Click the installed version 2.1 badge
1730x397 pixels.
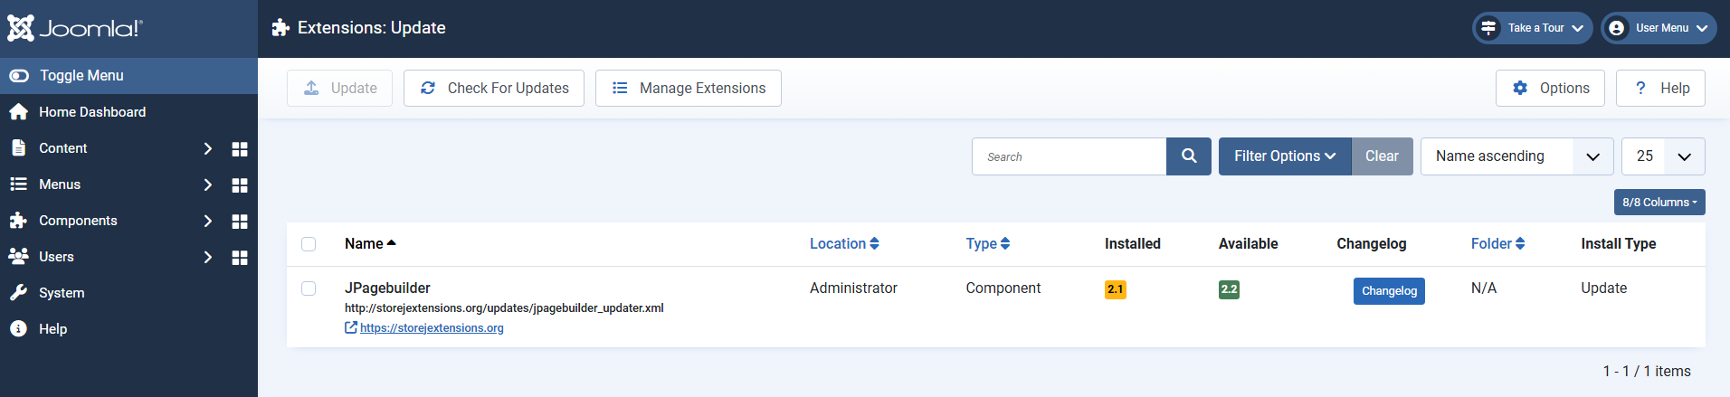[1116, 289]
